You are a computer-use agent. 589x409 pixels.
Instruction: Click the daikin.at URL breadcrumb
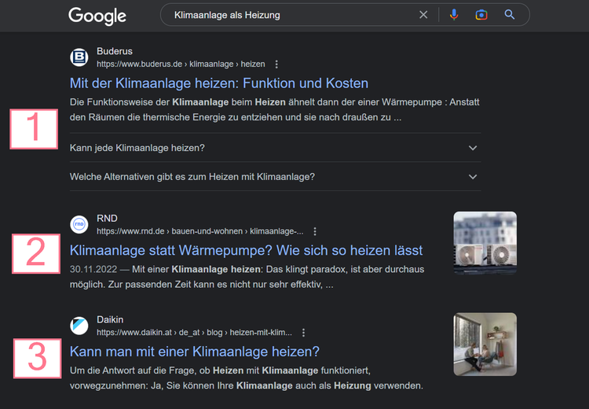[x=194, y=333]
